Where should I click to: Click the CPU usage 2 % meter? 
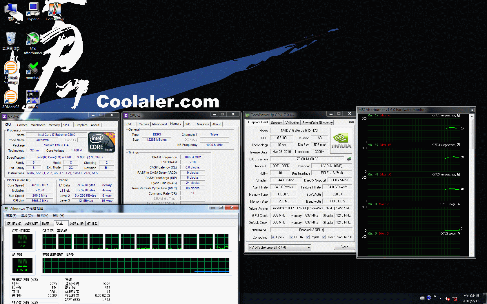(22, 241)
